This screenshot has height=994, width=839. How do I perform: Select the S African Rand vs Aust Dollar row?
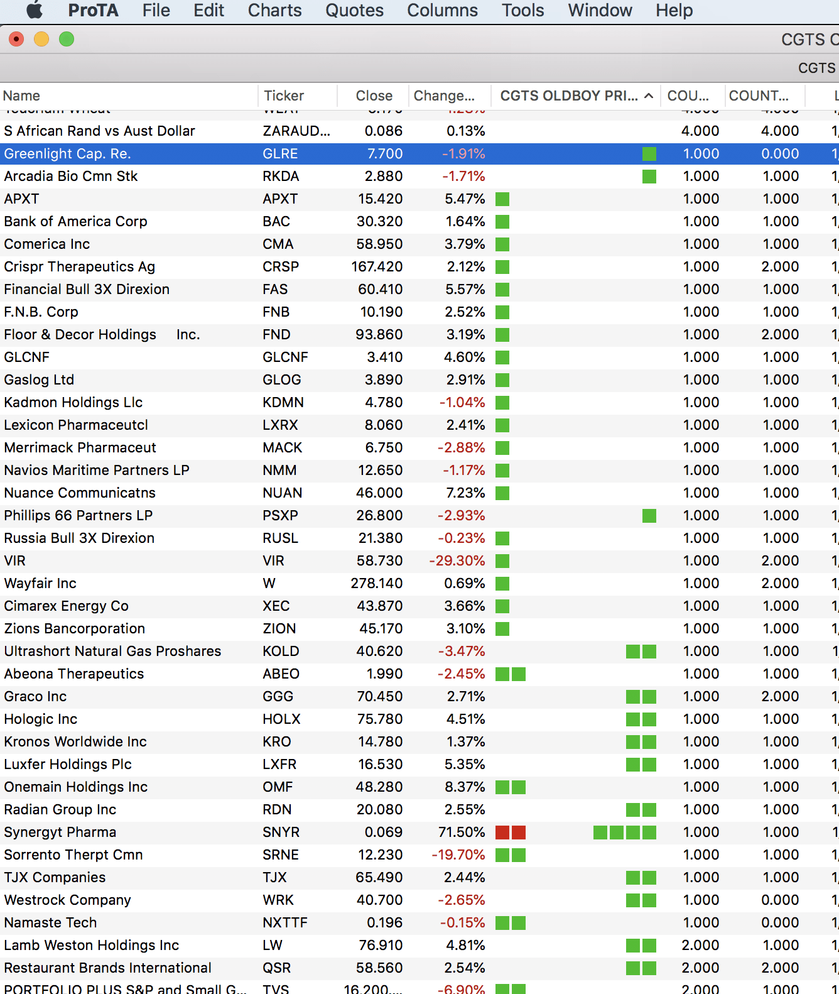pyautogui.click(x=419, y=131)
